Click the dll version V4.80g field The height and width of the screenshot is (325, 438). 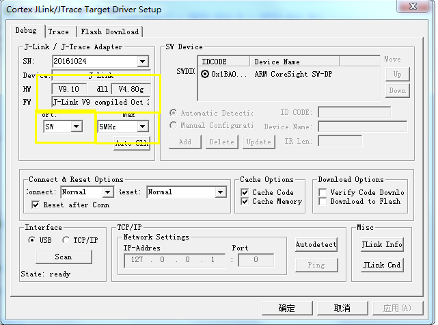pyautogui.click(x=131, y=89)
